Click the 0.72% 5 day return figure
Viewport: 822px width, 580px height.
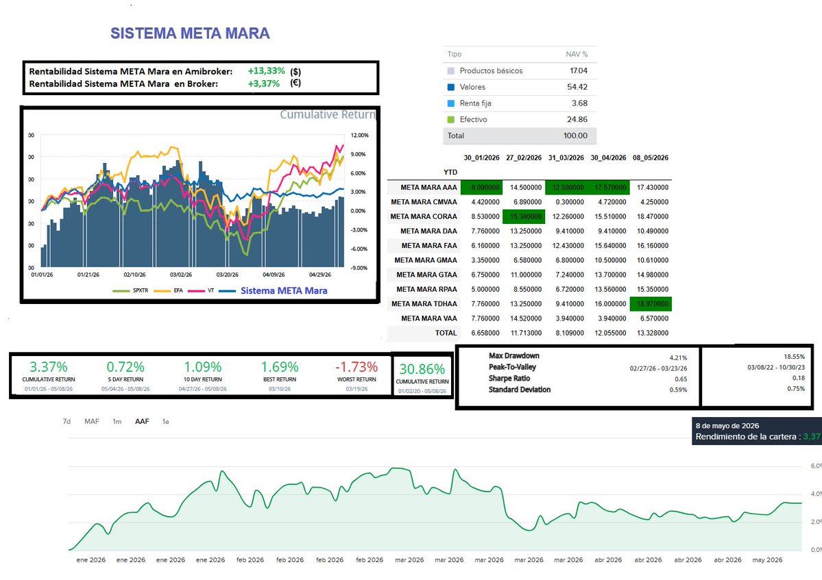(125, 367)
